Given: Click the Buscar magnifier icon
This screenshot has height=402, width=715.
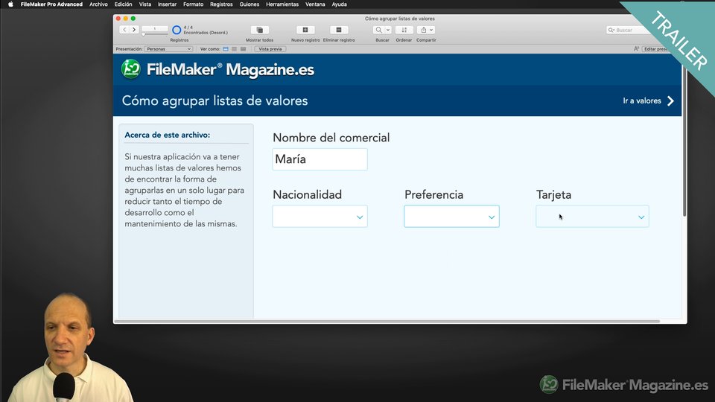Looking at the screenshot, I should pyautogui.click(x=378, y=30).
